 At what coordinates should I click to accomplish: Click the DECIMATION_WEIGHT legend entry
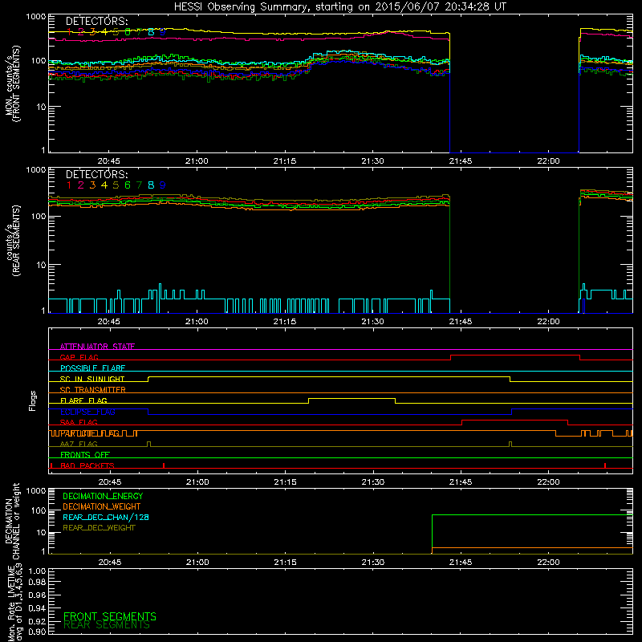[102, 506]
